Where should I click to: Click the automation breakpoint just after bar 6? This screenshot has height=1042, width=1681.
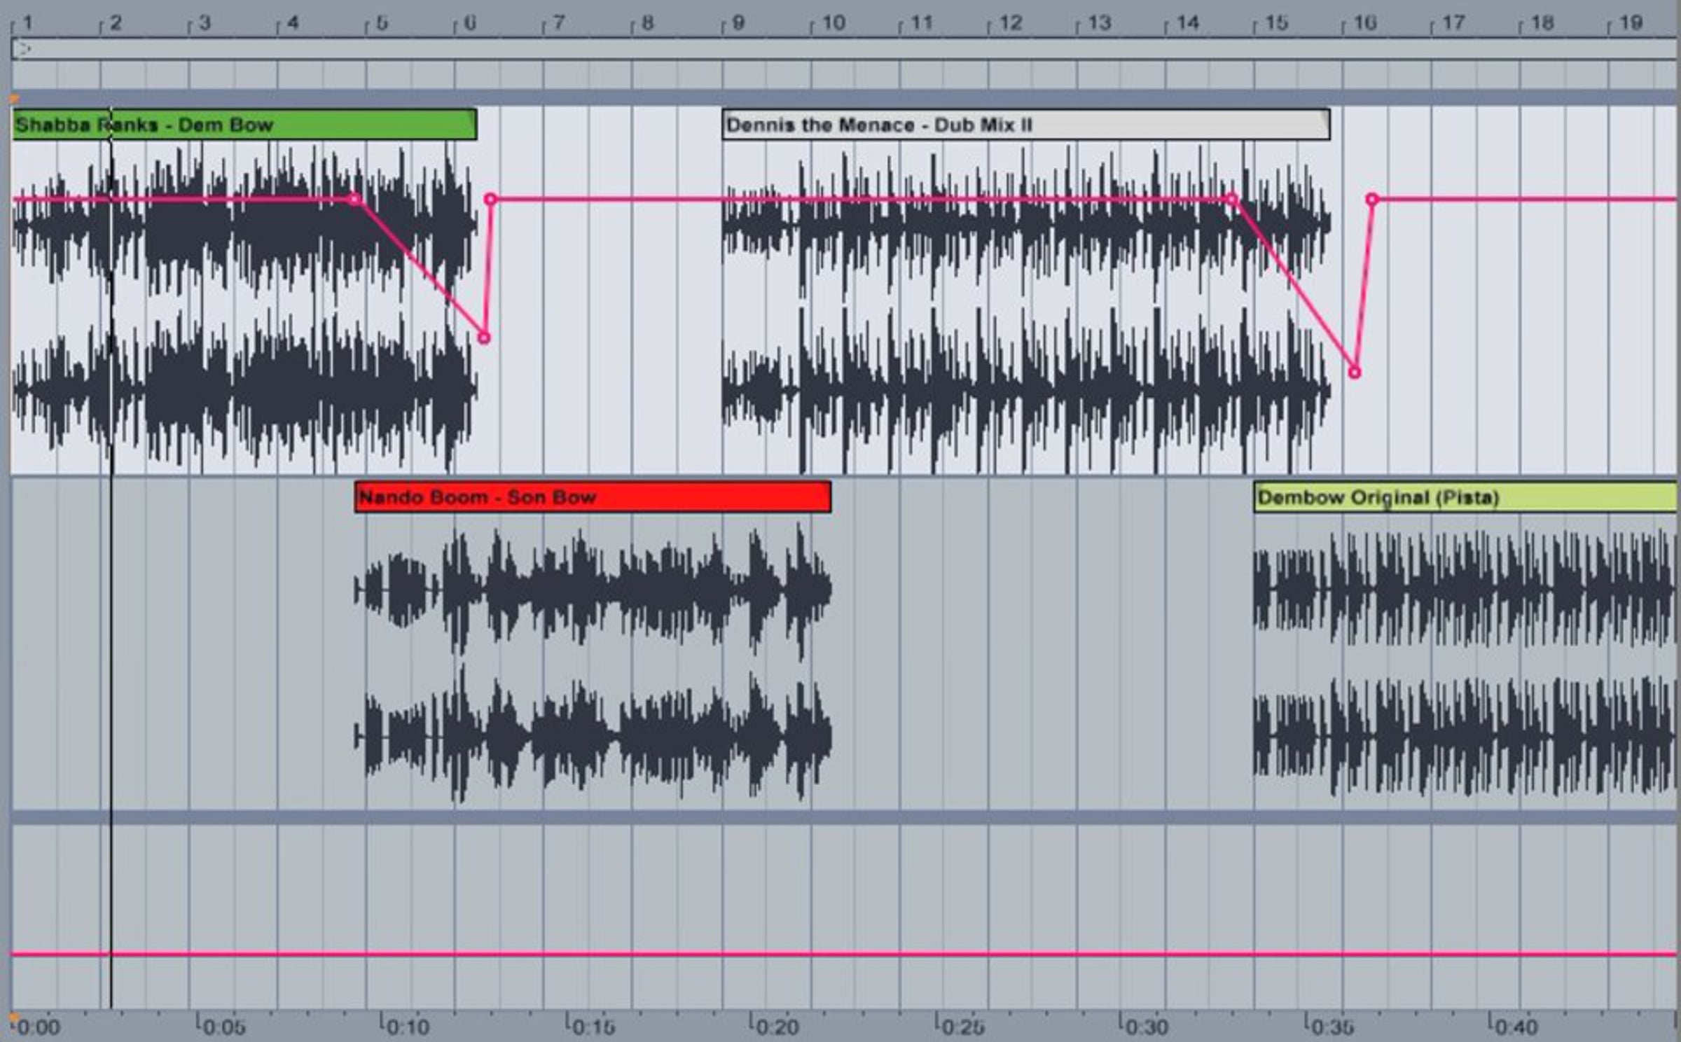click(x=491, y=200)
